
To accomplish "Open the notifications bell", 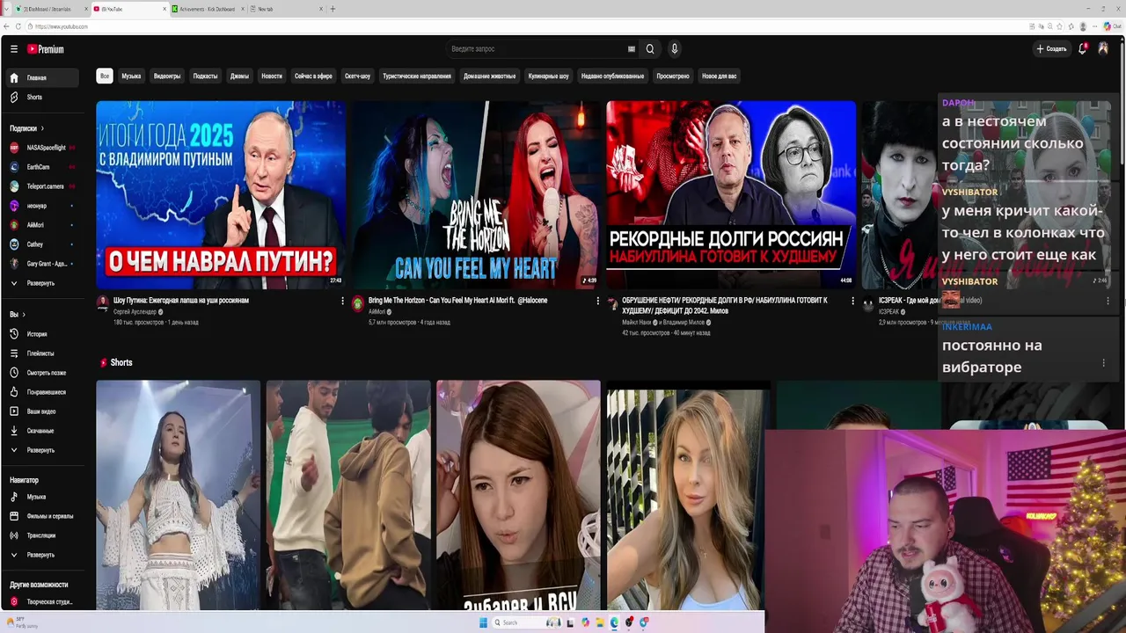I will [x=1083, y=49].
